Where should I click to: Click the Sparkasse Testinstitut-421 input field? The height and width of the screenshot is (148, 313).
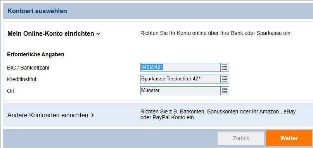coord(180,79)
